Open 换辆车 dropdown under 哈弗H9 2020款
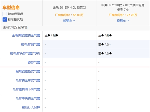 point(123,20)
